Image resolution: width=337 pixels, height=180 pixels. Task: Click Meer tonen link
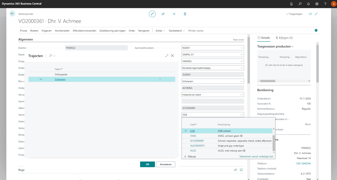(x=239, y=40)
